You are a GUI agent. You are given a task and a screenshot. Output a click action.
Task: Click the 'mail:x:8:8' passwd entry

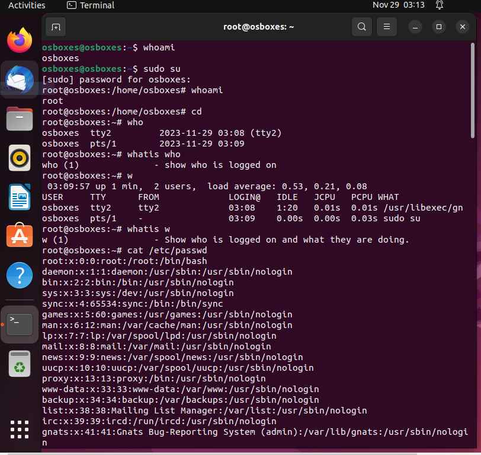pos(156,346)
